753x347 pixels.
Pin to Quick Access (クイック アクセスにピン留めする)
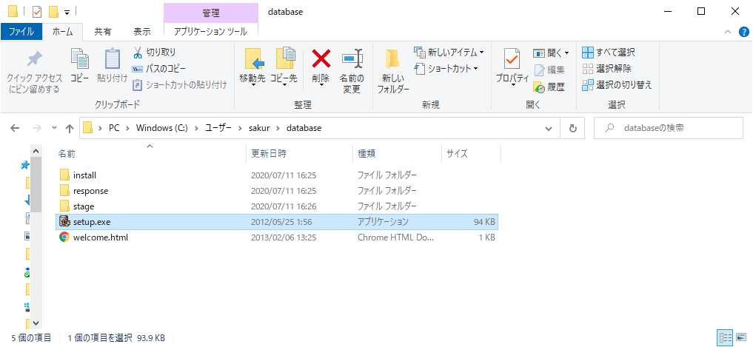35,71
